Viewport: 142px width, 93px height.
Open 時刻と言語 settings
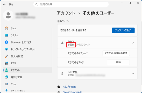[x=27, y=77]
